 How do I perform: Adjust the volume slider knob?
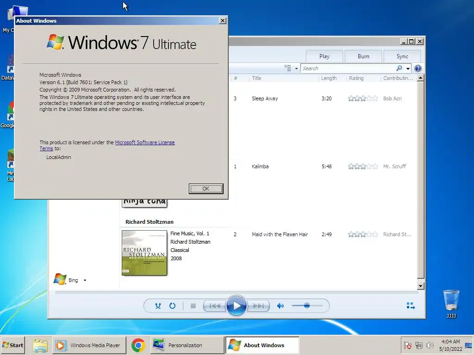[x=307, y=306]
